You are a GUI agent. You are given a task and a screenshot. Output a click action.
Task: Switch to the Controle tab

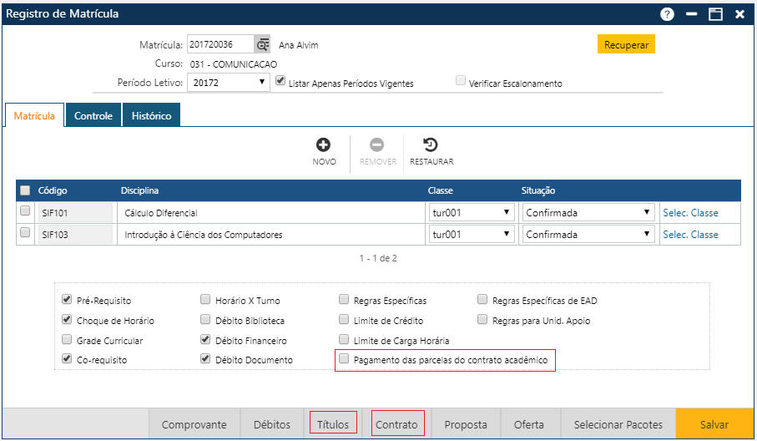click(93, 116)
